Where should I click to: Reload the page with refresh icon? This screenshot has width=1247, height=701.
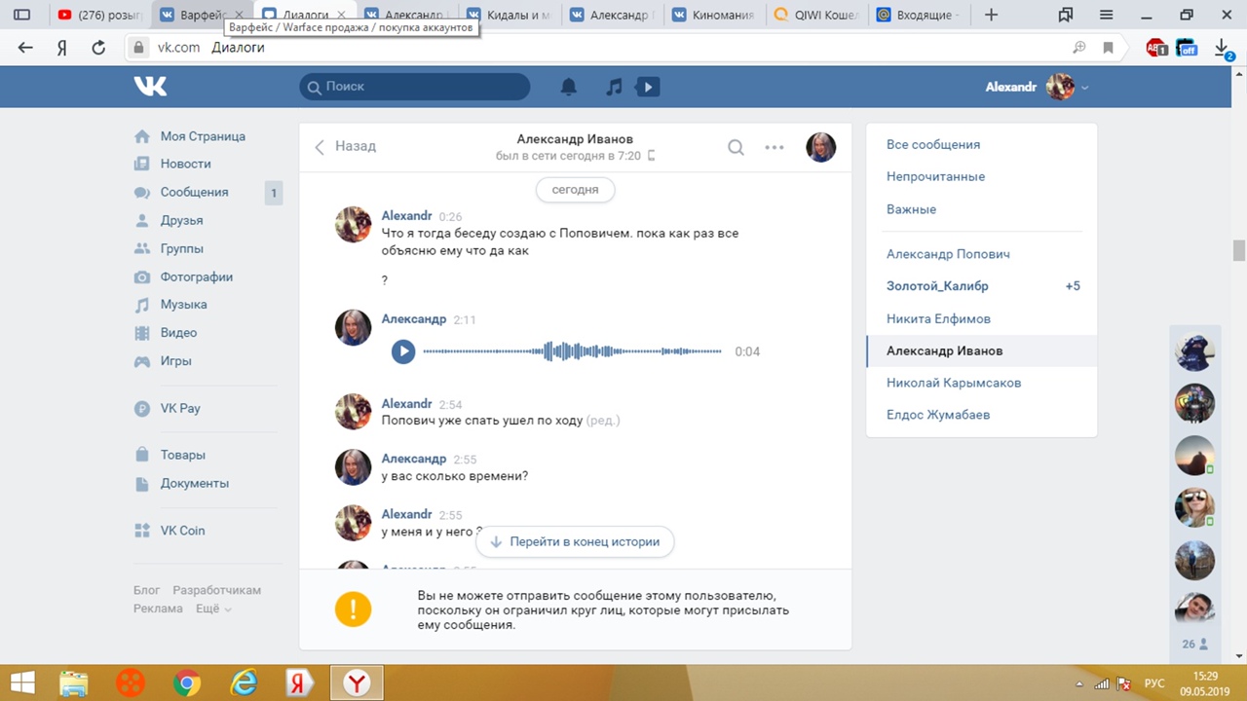click(98, 48)
